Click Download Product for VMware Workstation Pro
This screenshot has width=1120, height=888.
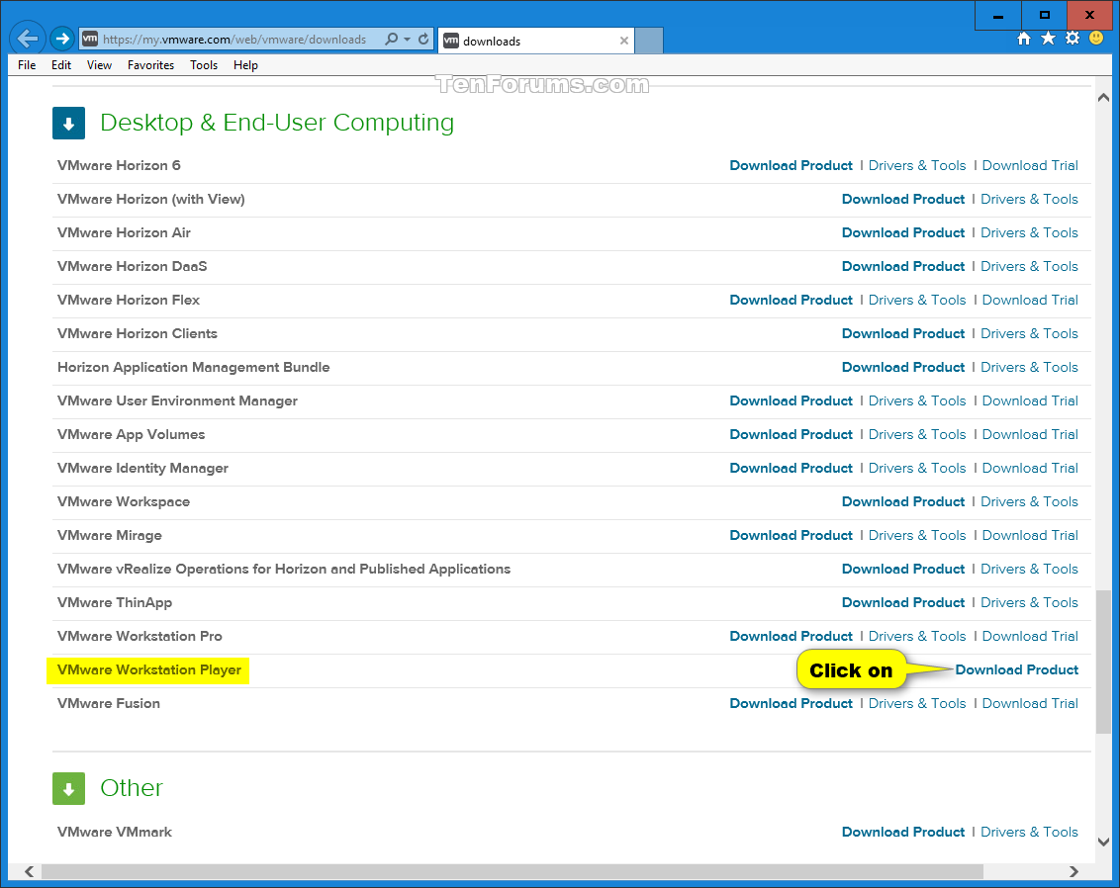pos(791,636)
